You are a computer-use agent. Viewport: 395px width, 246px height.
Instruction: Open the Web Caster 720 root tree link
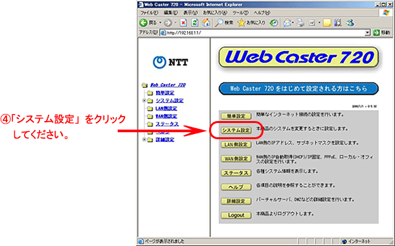(x=168, y=85)
